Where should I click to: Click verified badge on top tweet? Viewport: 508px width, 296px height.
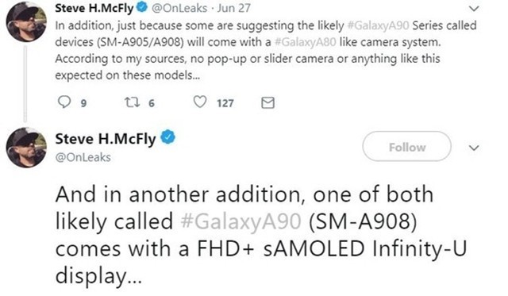[x=141, y=7]
